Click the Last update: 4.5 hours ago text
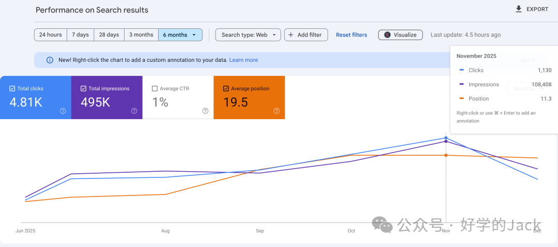Screen dimensions: 558x247 pos(466,35)
